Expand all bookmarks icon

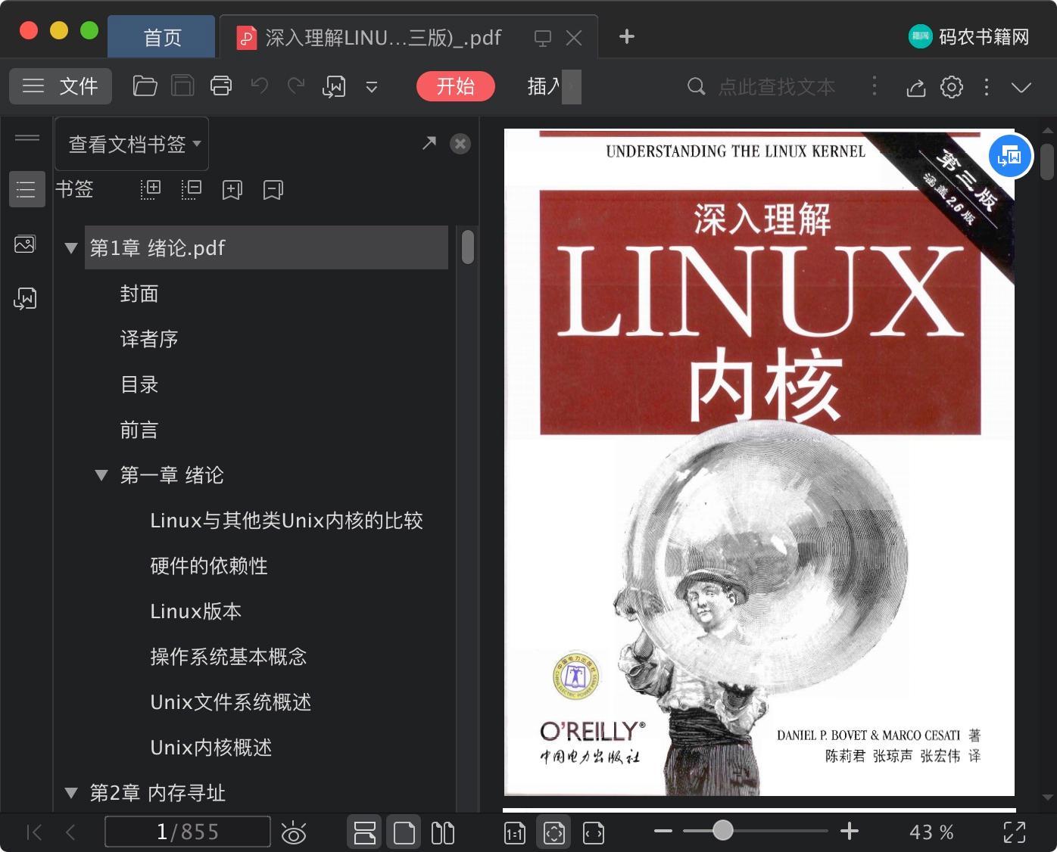[151, 189]
